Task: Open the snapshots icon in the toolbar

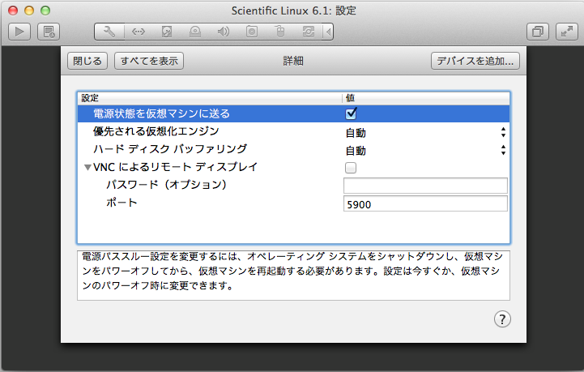Action: tap(49, 32)
